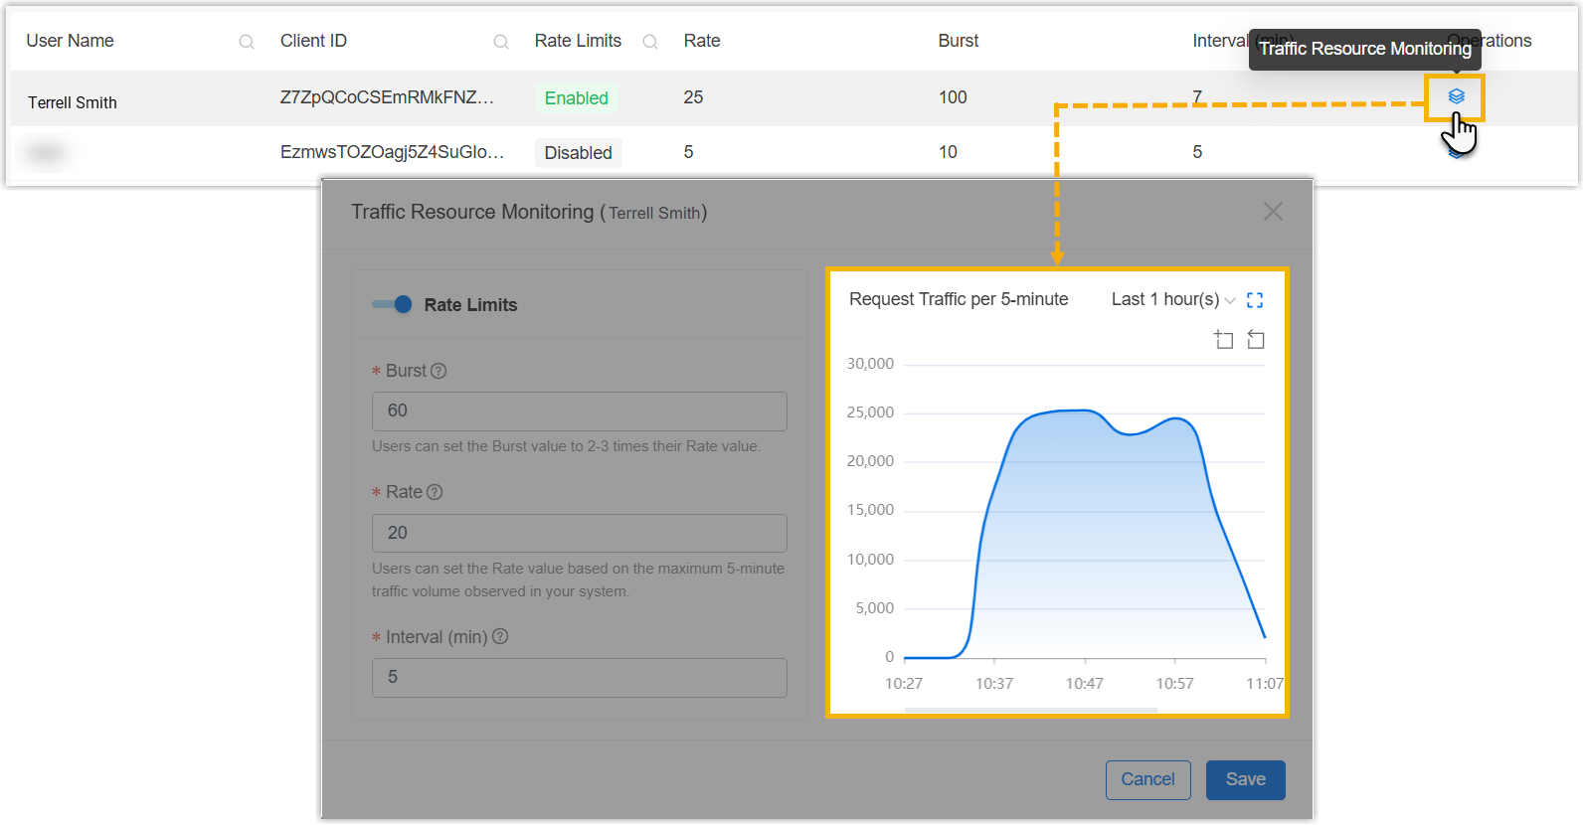Click the Save button
The height and width of the screenshot is (825, 1584).
tap(1245, 779)
